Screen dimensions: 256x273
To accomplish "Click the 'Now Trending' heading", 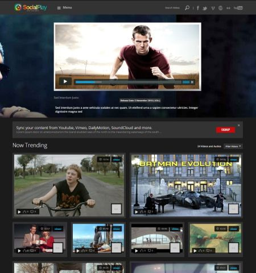I will (x=30, y=146).
